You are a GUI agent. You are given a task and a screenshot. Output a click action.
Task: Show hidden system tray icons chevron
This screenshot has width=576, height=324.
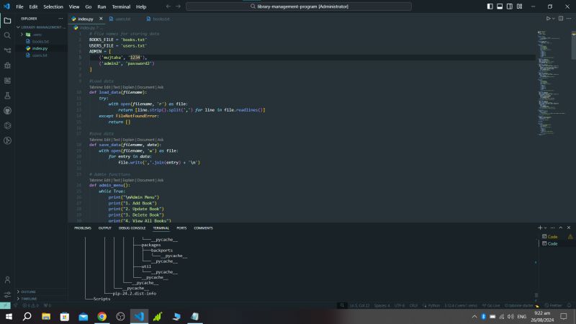[x=474, y=316]
